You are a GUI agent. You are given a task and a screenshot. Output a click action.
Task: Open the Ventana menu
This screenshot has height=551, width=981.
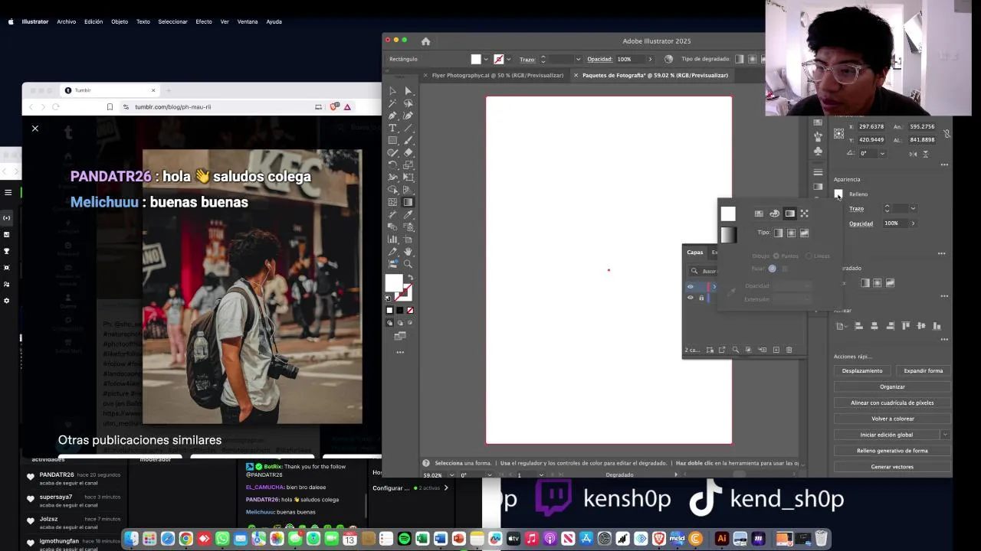point(248,21)
